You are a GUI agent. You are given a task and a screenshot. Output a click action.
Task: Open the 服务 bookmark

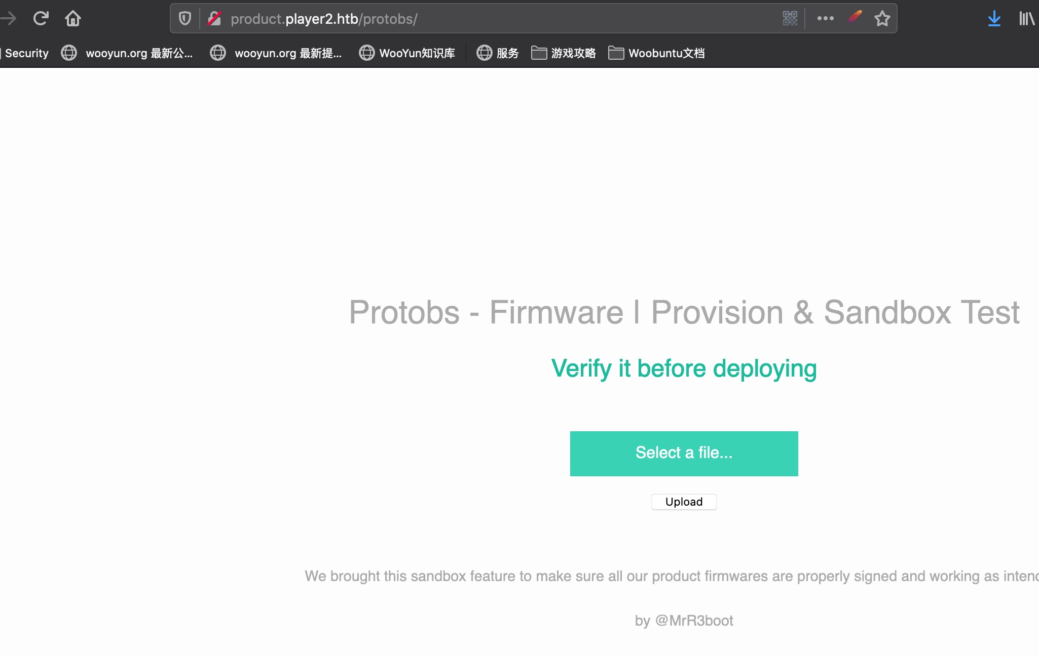point(498,53)
